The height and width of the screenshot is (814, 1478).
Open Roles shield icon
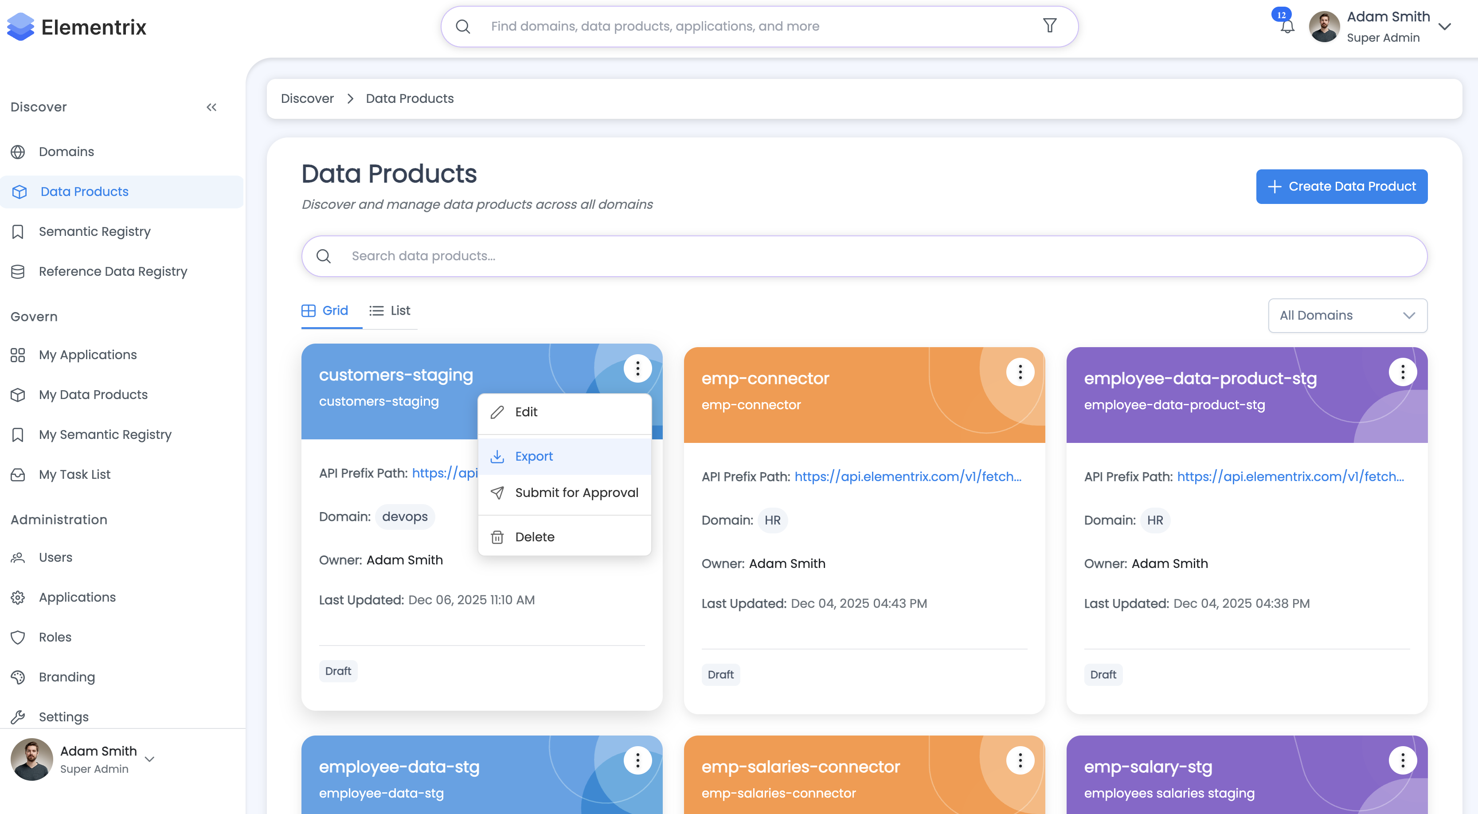(18, 637)
